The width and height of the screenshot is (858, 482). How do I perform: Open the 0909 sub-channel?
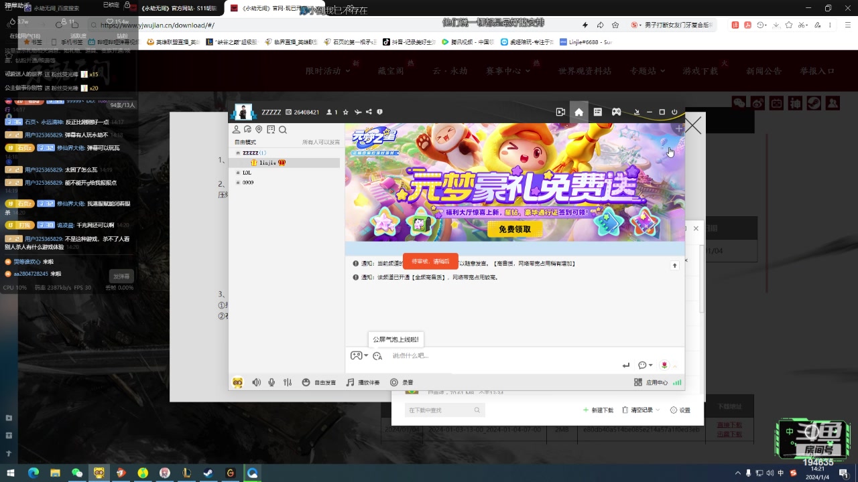(x=247, y=182)
